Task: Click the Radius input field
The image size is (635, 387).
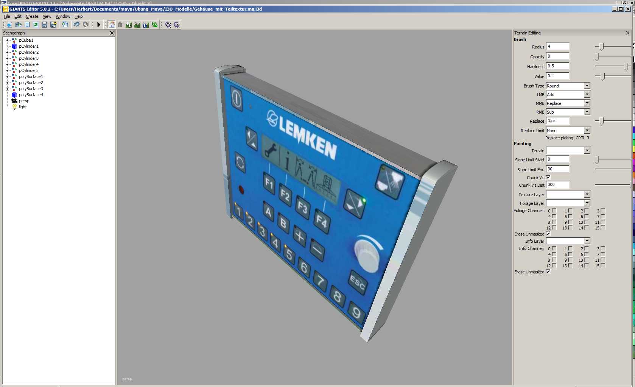Action: click(x=558, y=47)
